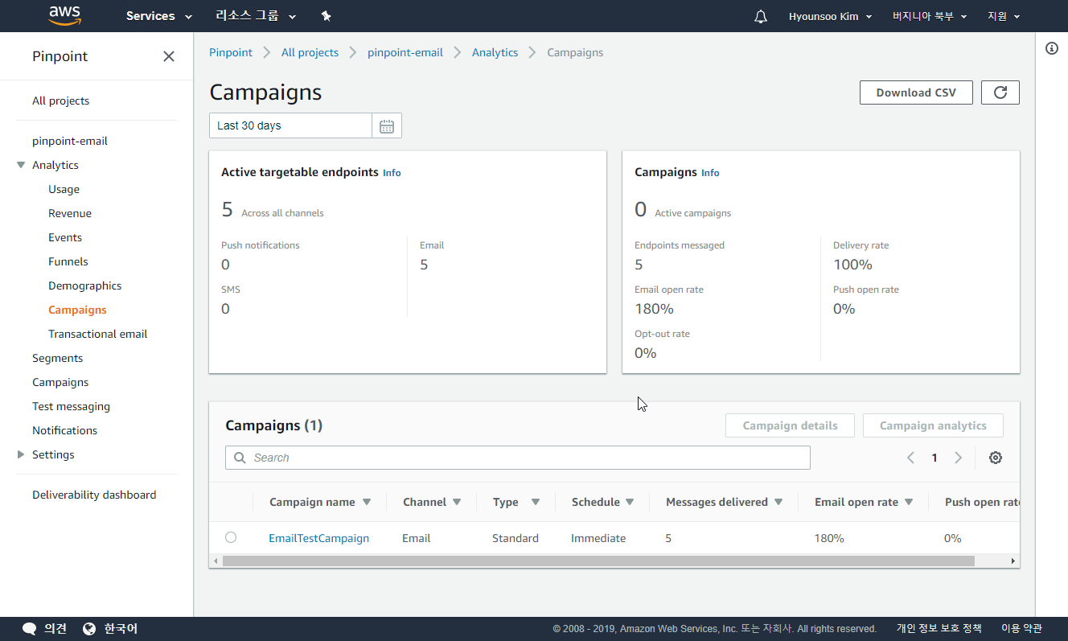
Task: Sort by Schedule column arrow
Action: pos(630,502)
